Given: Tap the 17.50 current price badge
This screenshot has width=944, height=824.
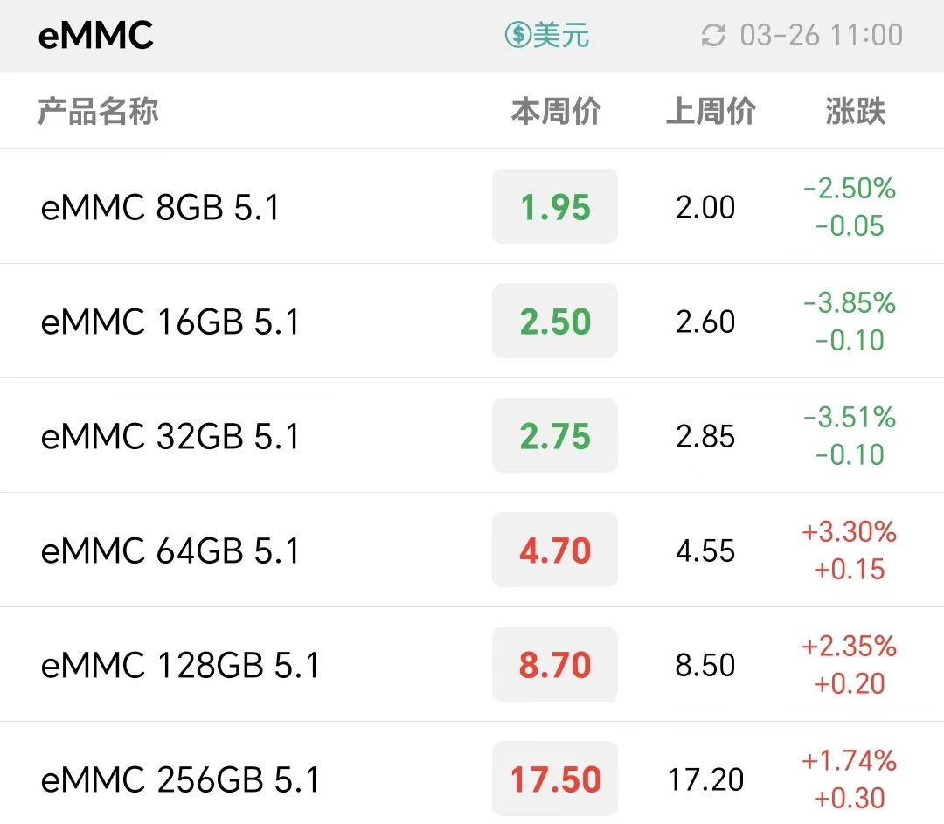Looking at the screenshot, I should pos(555,779).
